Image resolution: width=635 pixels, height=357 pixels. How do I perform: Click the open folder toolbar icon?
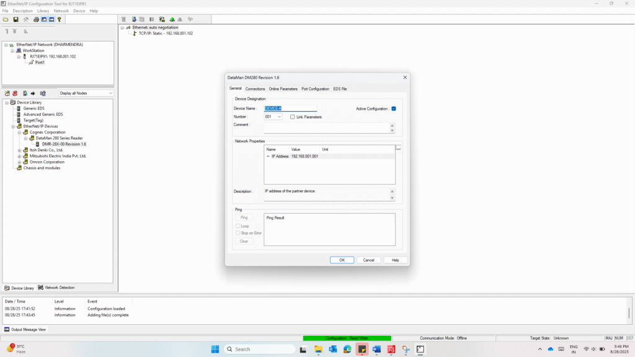pos(6,19)
